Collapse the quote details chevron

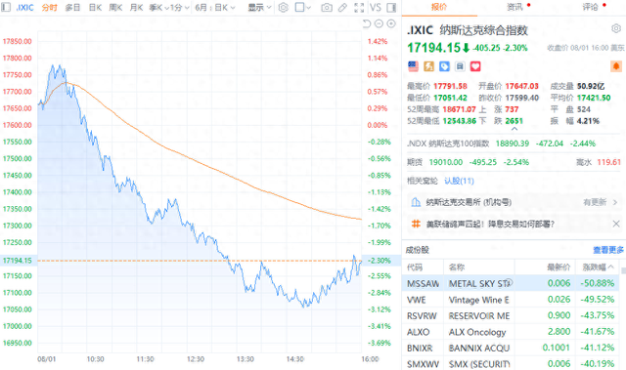click(x=514, y=129)
